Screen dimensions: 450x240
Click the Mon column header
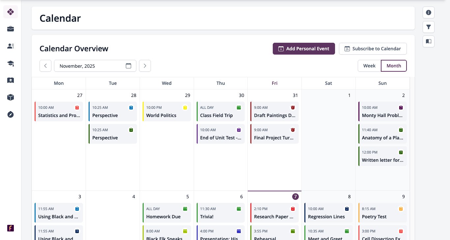click(59, 83)
